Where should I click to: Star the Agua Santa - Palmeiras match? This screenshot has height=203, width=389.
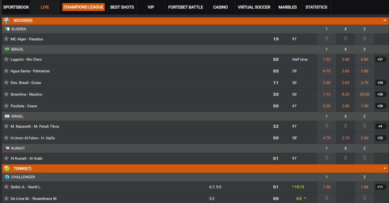(x=6, y=71)
